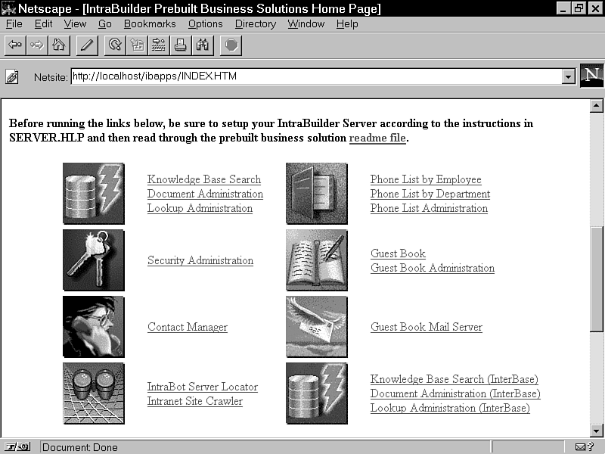
Task: Click the Netscape N logo
Action: (591, 76)
